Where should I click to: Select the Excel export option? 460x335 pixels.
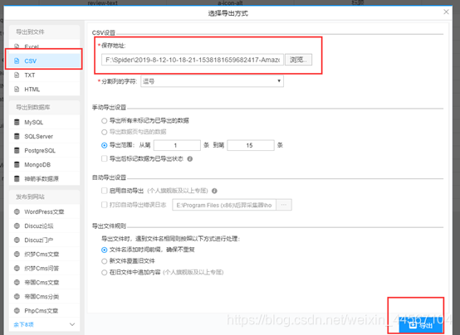[44, 46]
